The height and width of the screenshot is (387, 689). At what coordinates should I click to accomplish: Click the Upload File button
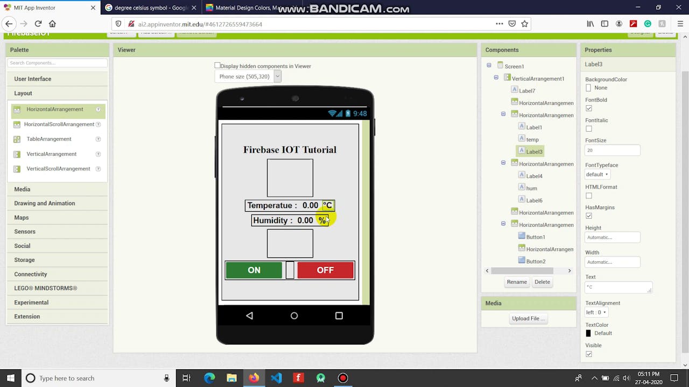(528, 318)
